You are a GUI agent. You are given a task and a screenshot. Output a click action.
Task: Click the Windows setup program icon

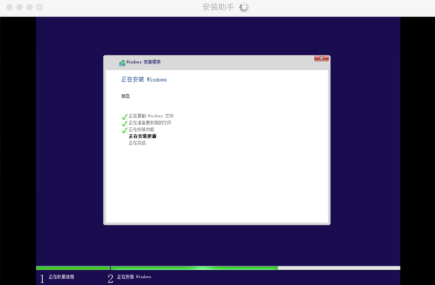(122, 63)
